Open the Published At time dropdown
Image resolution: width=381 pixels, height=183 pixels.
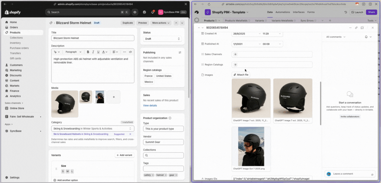coord(272,44)
